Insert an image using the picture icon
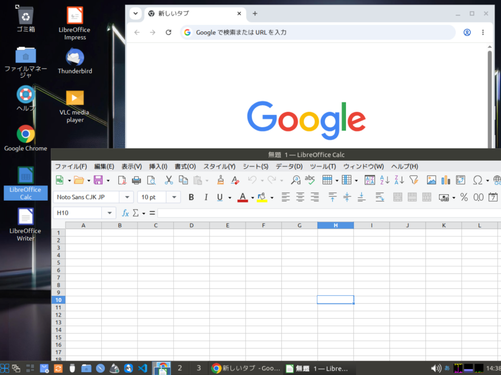Viewport: 501px width, 375px height. coord(432,180)
